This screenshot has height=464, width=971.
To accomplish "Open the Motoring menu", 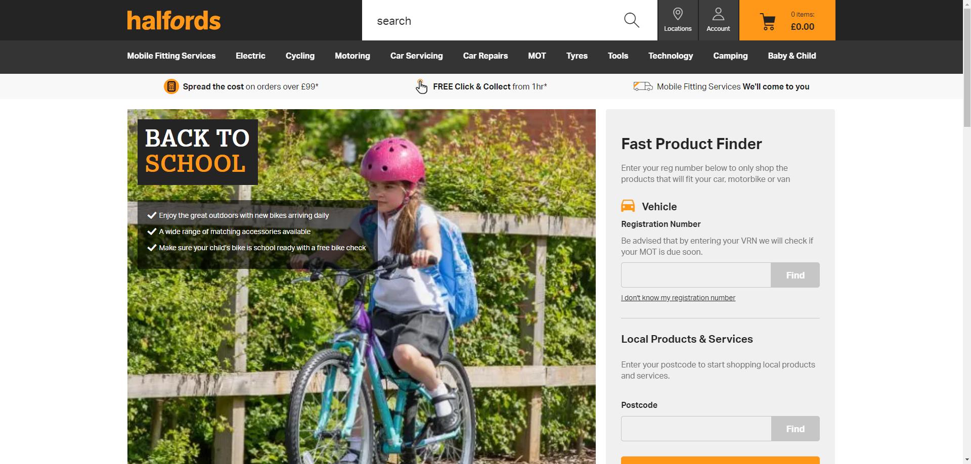I will click(x=352, y=56).
